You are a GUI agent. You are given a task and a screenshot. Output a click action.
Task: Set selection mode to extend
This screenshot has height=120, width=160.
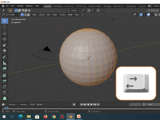pyautogui.click(x=19, y=10)
